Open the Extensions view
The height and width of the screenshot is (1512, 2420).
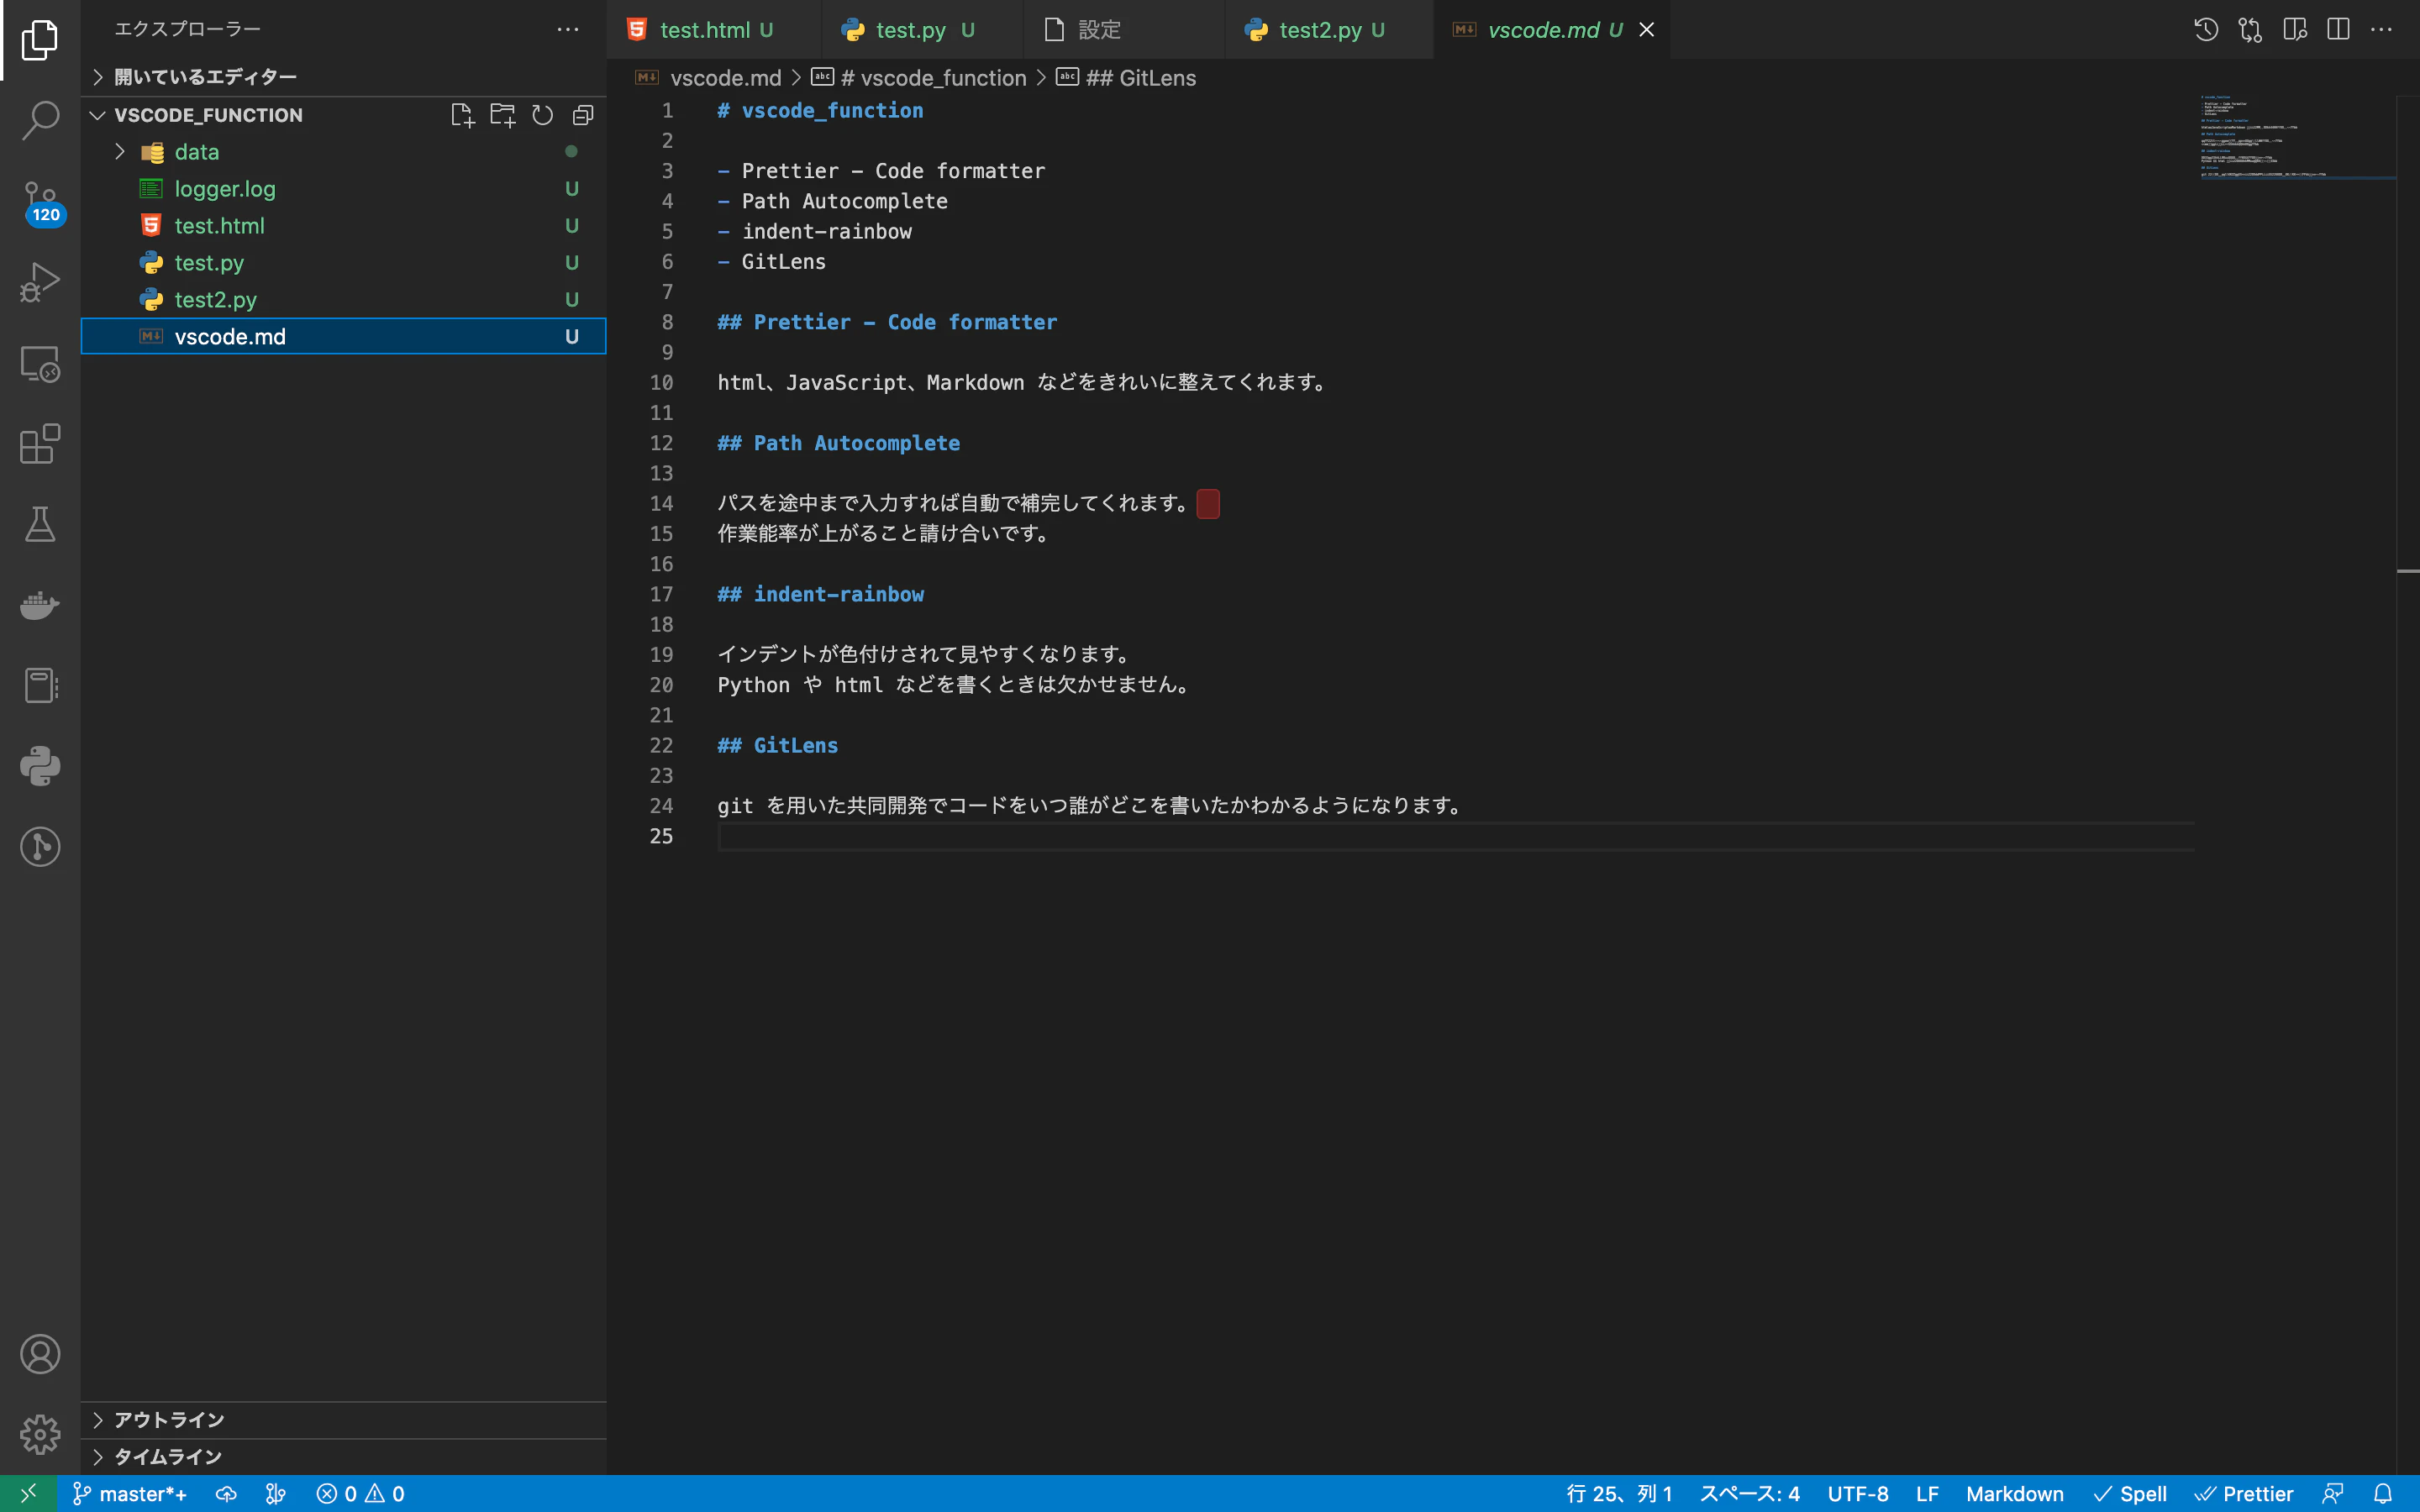tap(40, 444)
